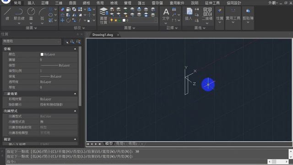Open the circle options dropdown arrow
The height and width of the screenshot is (165, 293).
pyautogui.click(x=31, y=23)
